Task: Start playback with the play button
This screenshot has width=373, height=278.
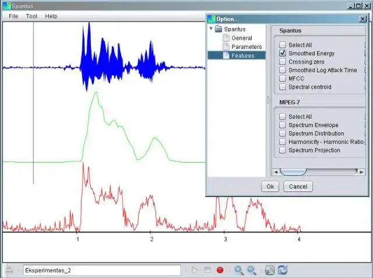Action: (195, 270)
